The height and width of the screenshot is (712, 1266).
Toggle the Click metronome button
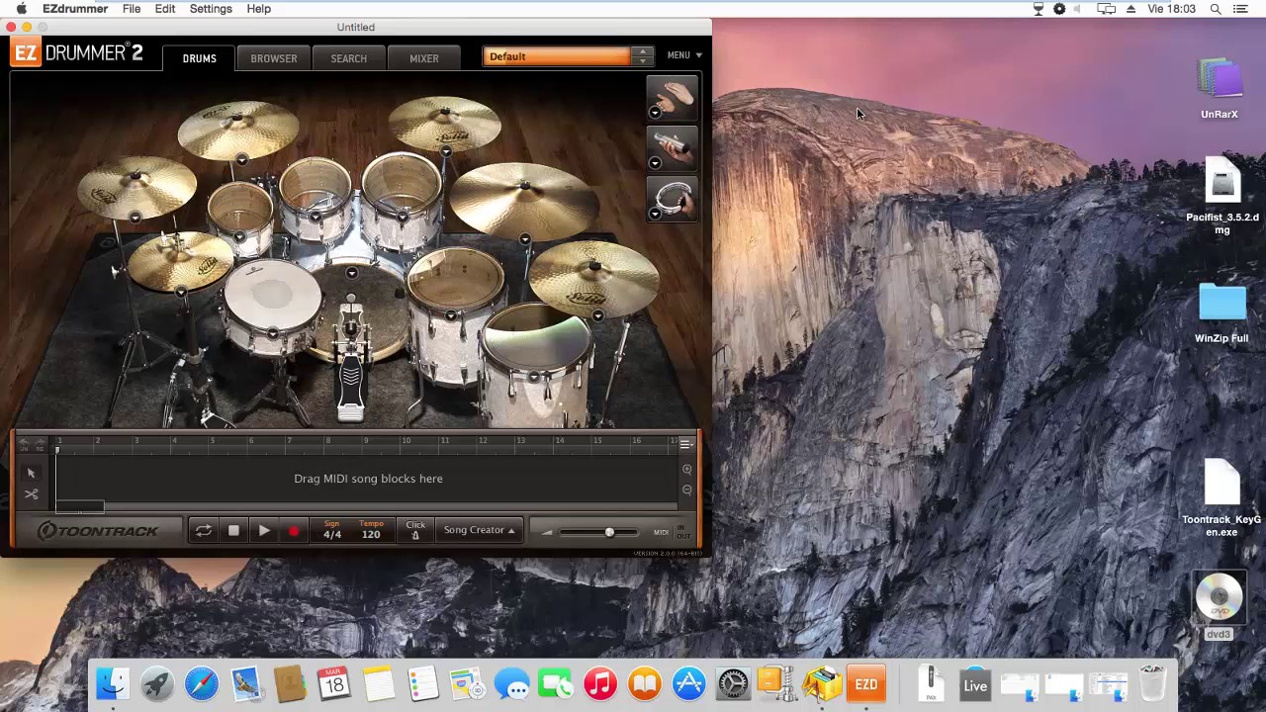coord(415,531)
